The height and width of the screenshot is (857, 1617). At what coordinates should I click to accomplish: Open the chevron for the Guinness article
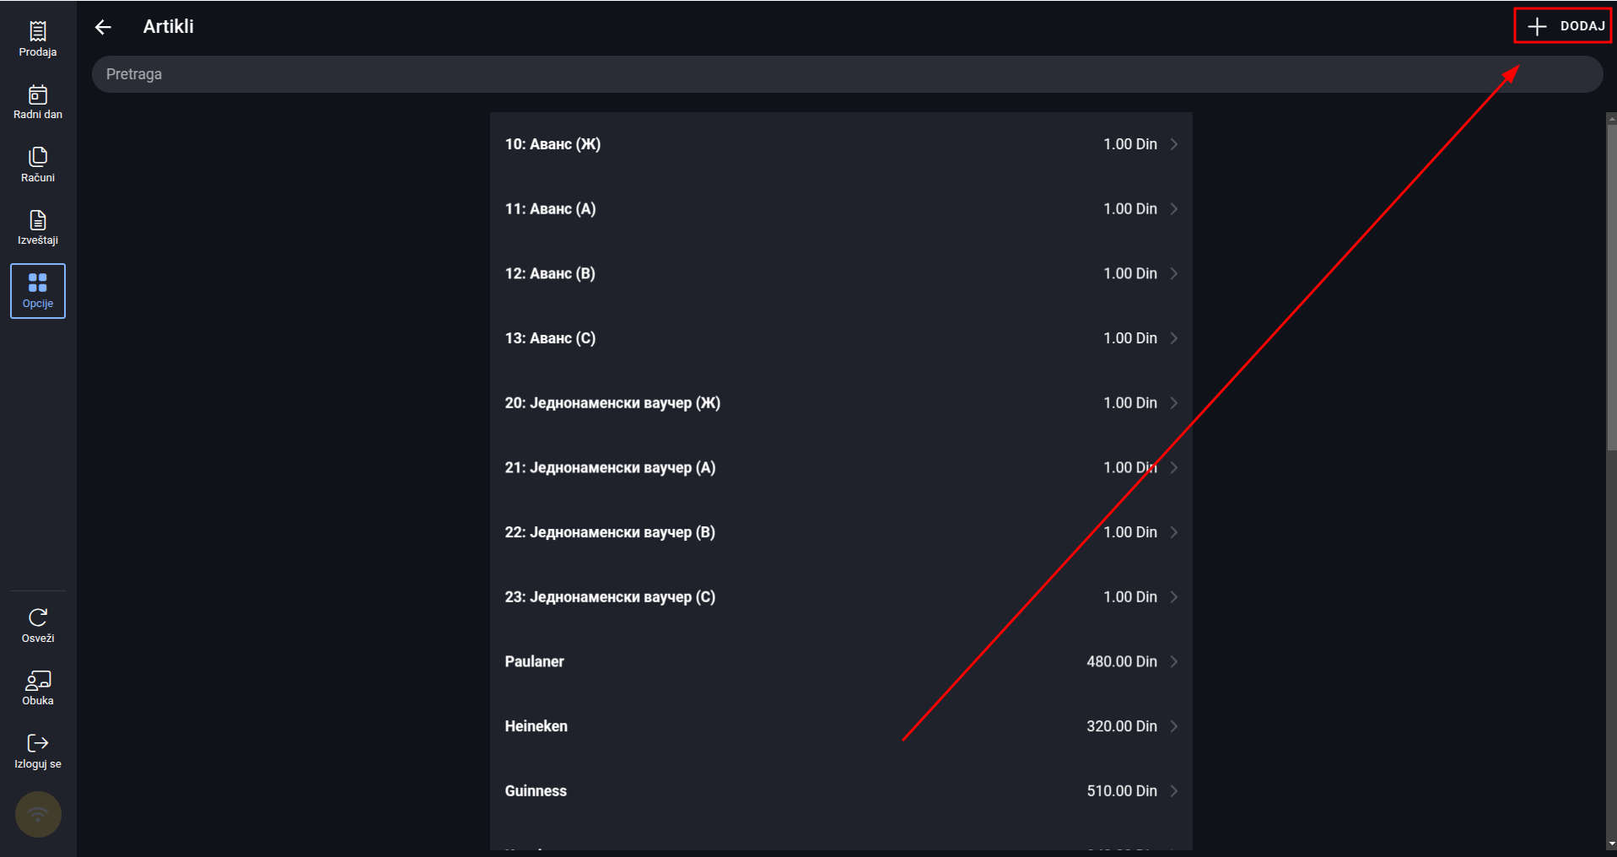(x=1173, y=791)
